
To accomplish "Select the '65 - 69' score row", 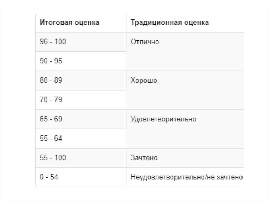I will (51, 119).
